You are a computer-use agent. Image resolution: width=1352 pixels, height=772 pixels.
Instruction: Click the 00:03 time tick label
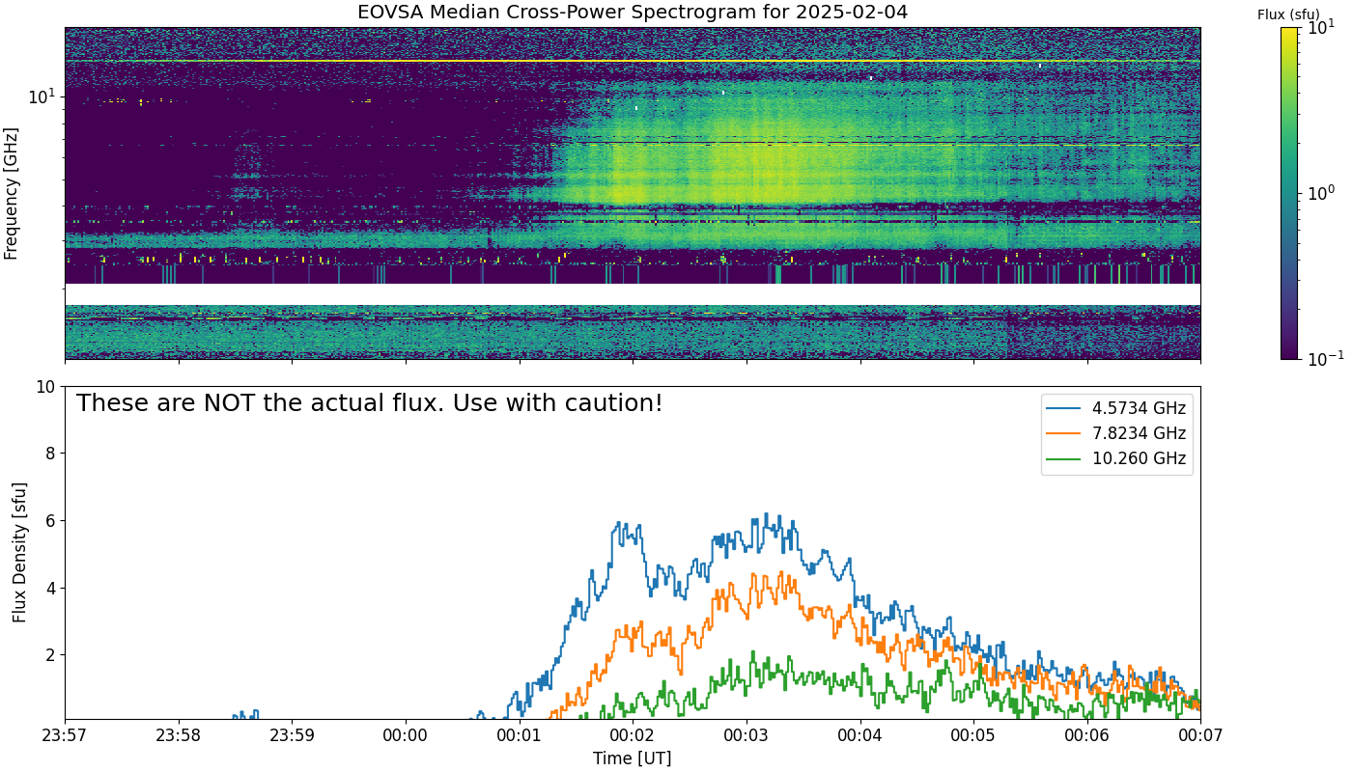click(746, 737)
